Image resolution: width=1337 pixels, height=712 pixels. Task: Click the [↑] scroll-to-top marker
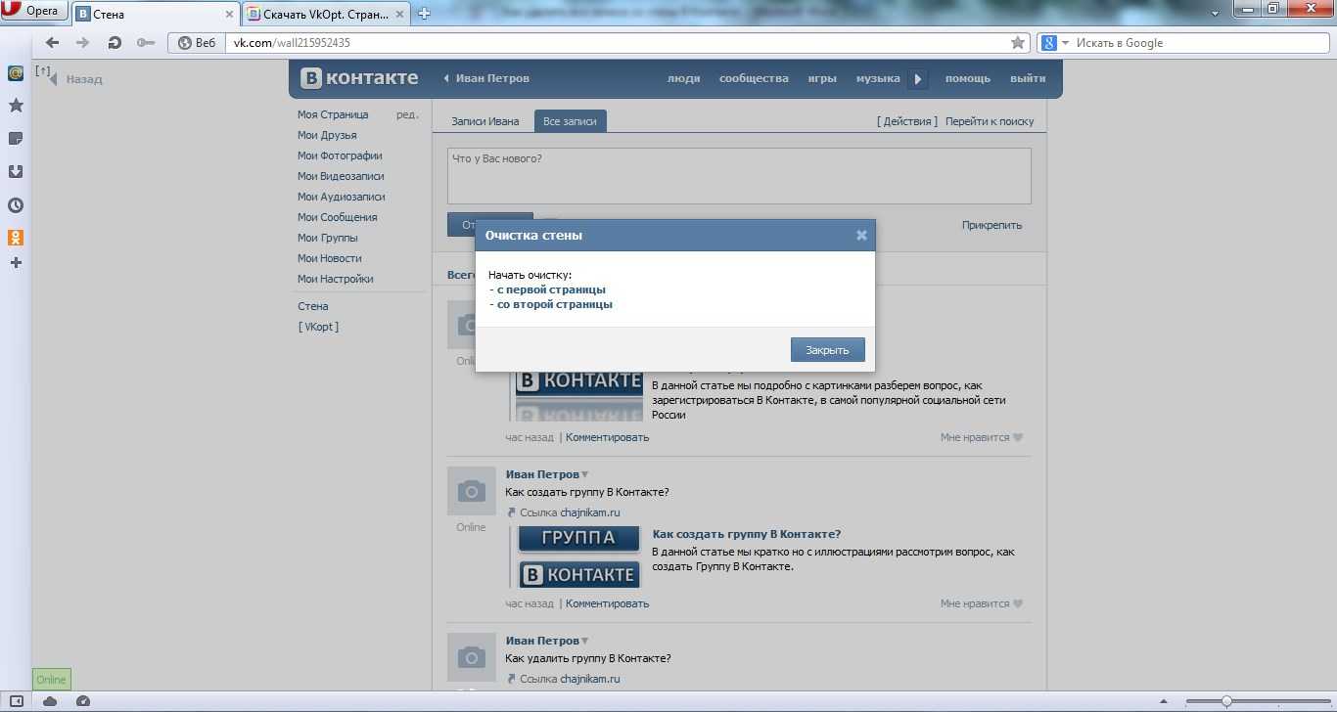42,70
